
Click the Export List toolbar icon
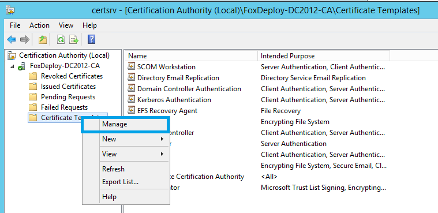[74, 40]
